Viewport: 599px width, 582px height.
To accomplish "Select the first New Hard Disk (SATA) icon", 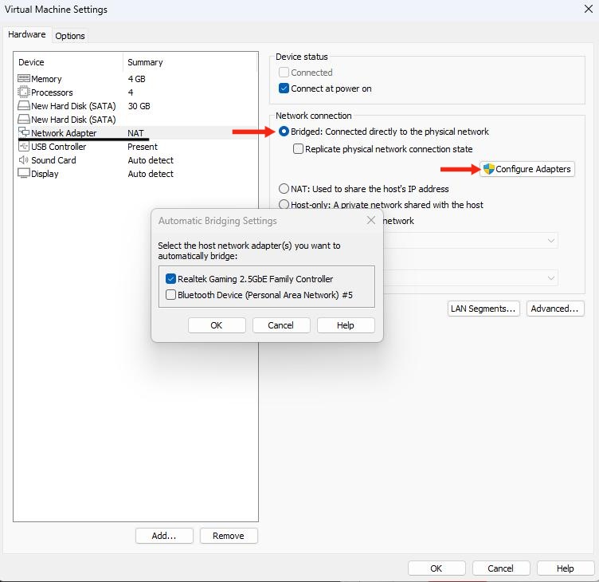I will (x=24, y=106).
